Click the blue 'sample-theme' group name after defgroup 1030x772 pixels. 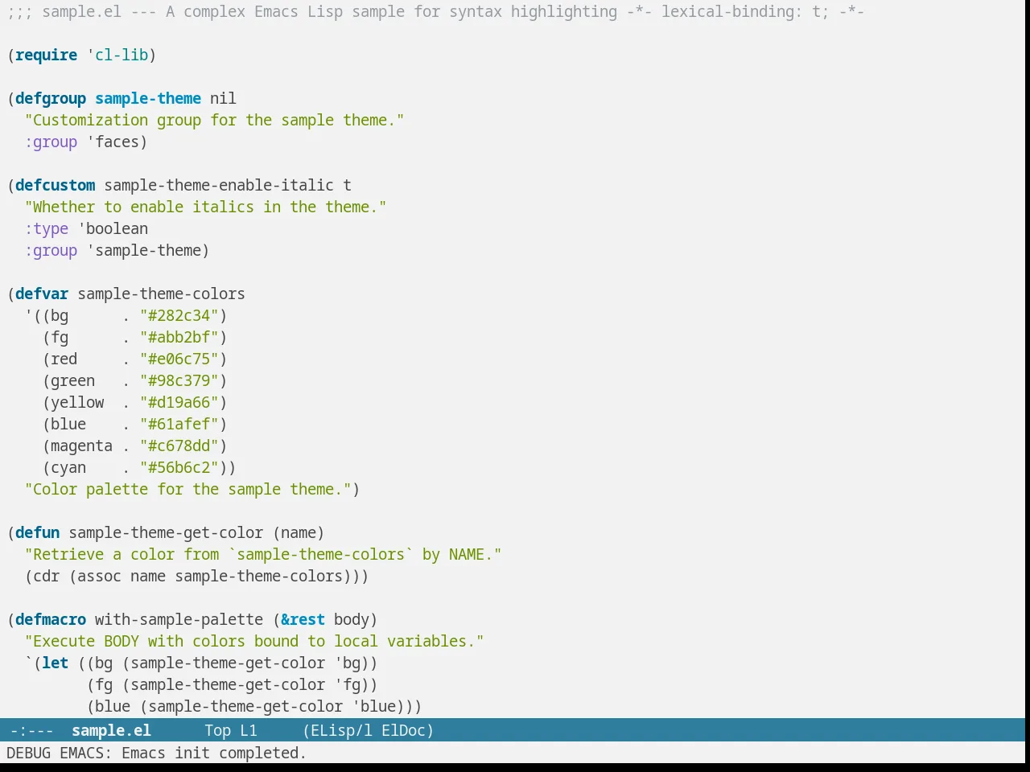click(x=148, y=98)
